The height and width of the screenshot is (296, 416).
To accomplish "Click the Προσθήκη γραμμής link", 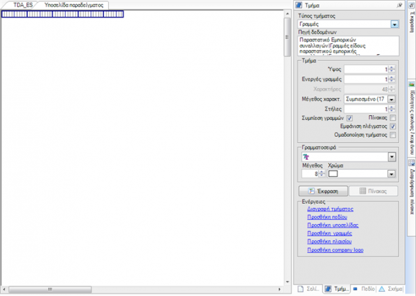I will coord(329,233).
